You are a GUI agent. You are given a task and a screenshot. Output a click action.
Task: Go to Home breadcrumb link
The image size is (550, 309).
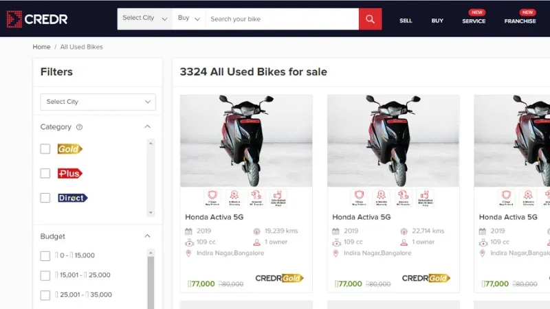coord(41,47)
